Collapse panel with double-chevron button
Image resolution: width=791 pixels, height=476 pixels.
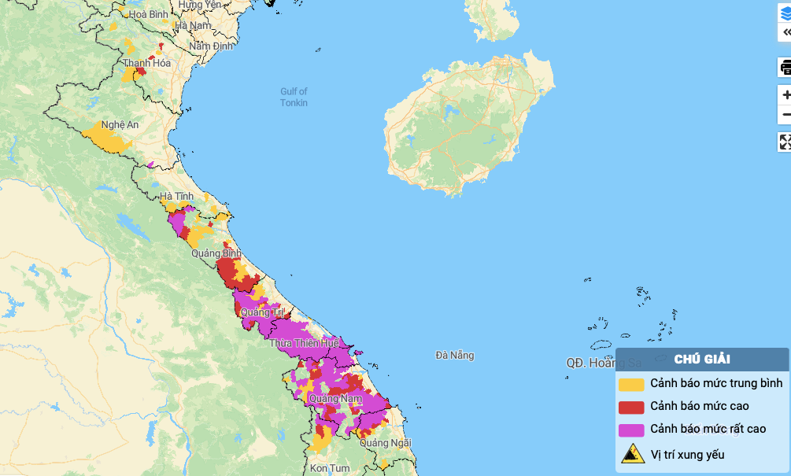[x=785, y=32]
